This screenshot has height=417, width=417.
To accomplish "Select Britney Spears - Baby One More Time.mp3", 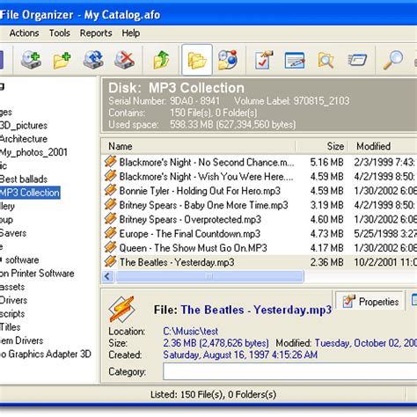I will (203, 205).
